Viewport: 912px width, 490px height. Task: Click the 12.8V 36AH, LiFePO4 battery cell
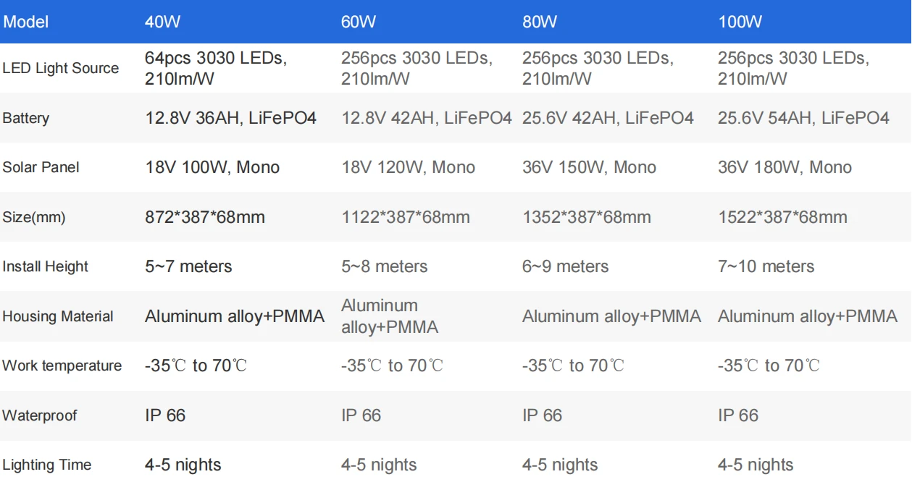click(230, 118)
